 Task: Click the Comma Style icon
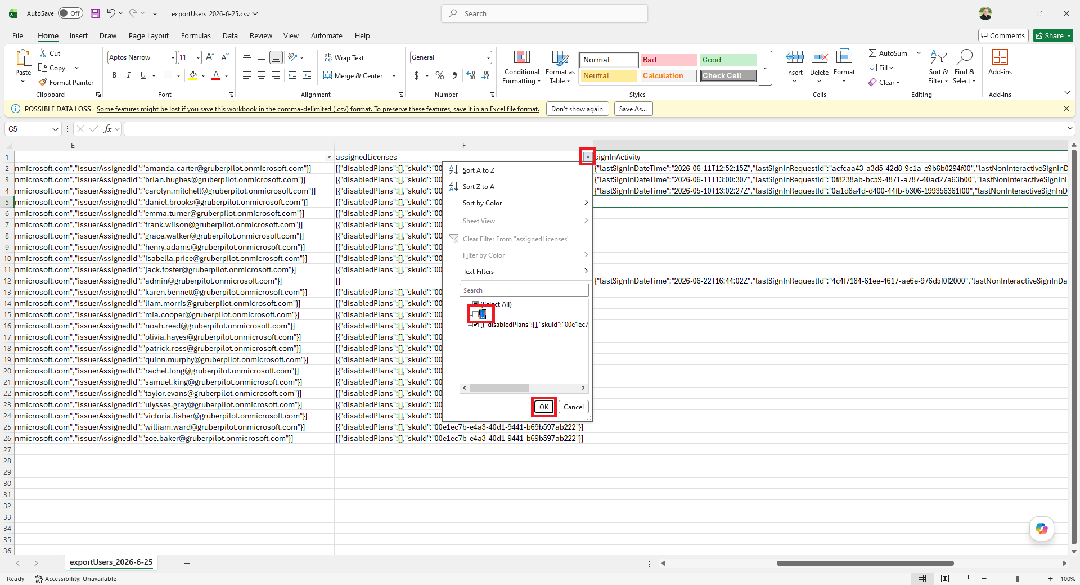tap(454, 75)
